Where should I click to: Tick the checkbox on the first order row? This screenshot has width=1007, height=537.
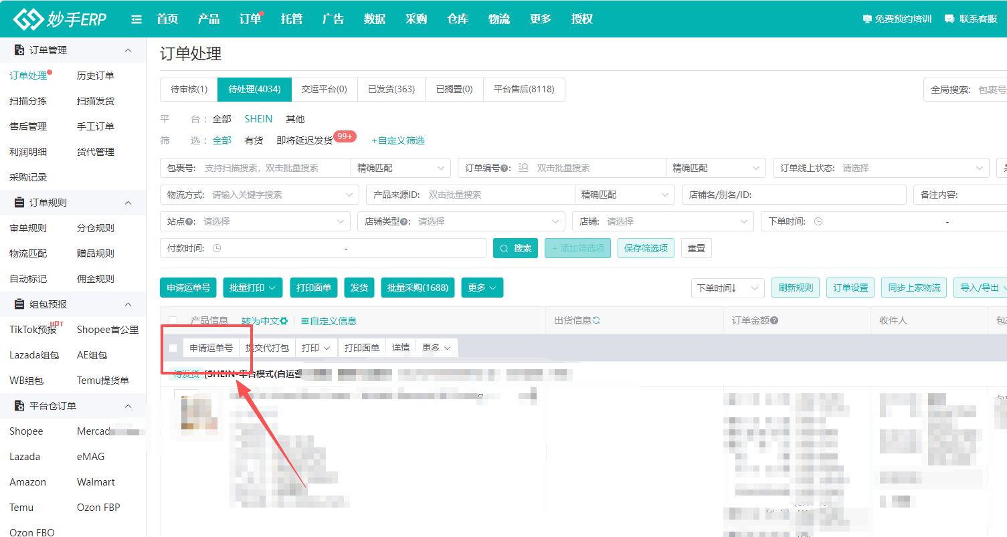click(173, 348)
